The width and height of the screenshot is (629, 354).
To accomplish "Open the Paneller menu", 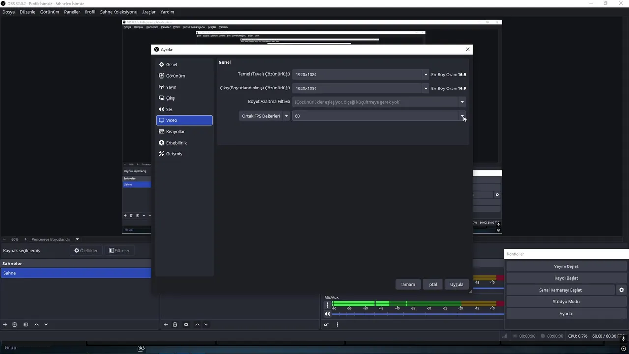I will click(x=72, y=12).
